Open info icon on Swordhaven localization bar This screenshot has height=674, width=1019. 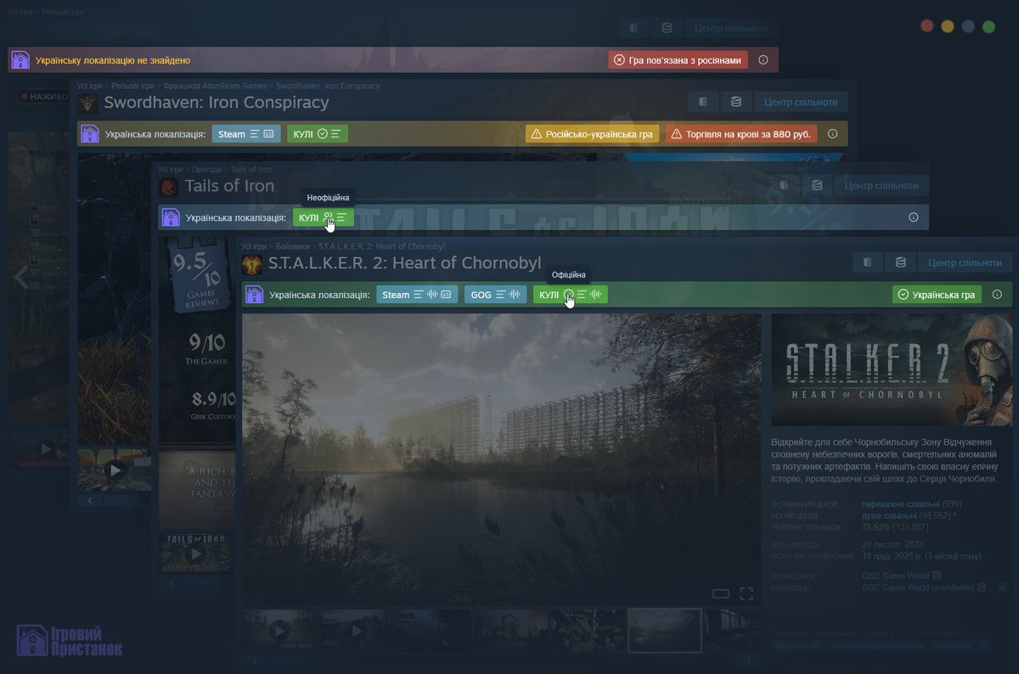coord(833,134)
